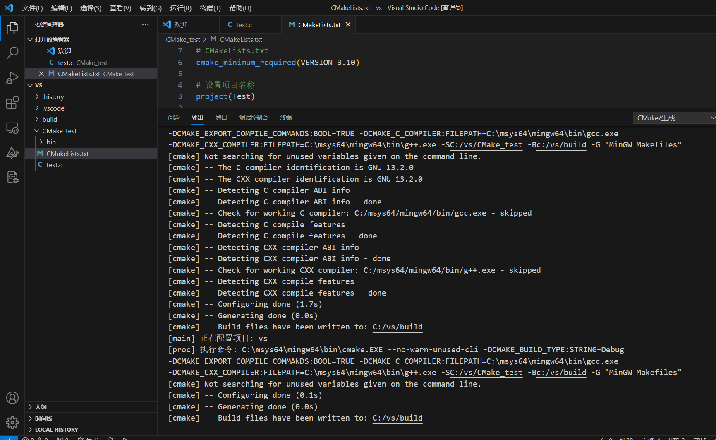Open 选择(S) menu
Screen dimensions: 716x440
[x=91, y=8]
